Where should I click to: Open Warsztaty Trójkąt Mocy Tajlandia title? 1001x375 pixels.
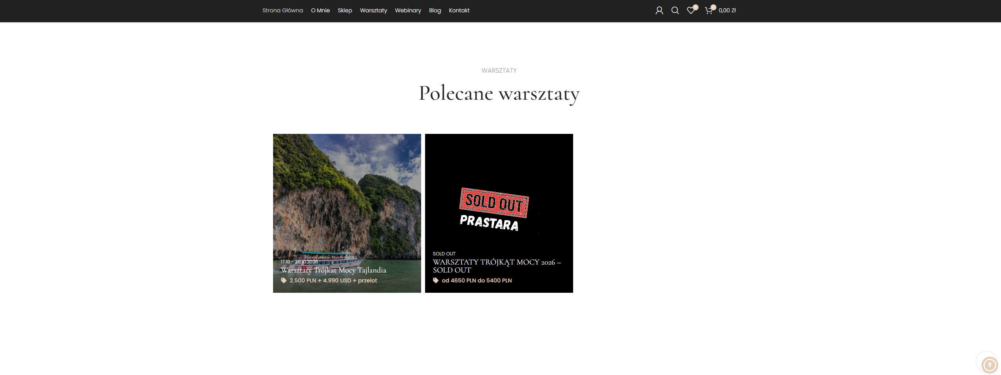[x=333, y=271]
